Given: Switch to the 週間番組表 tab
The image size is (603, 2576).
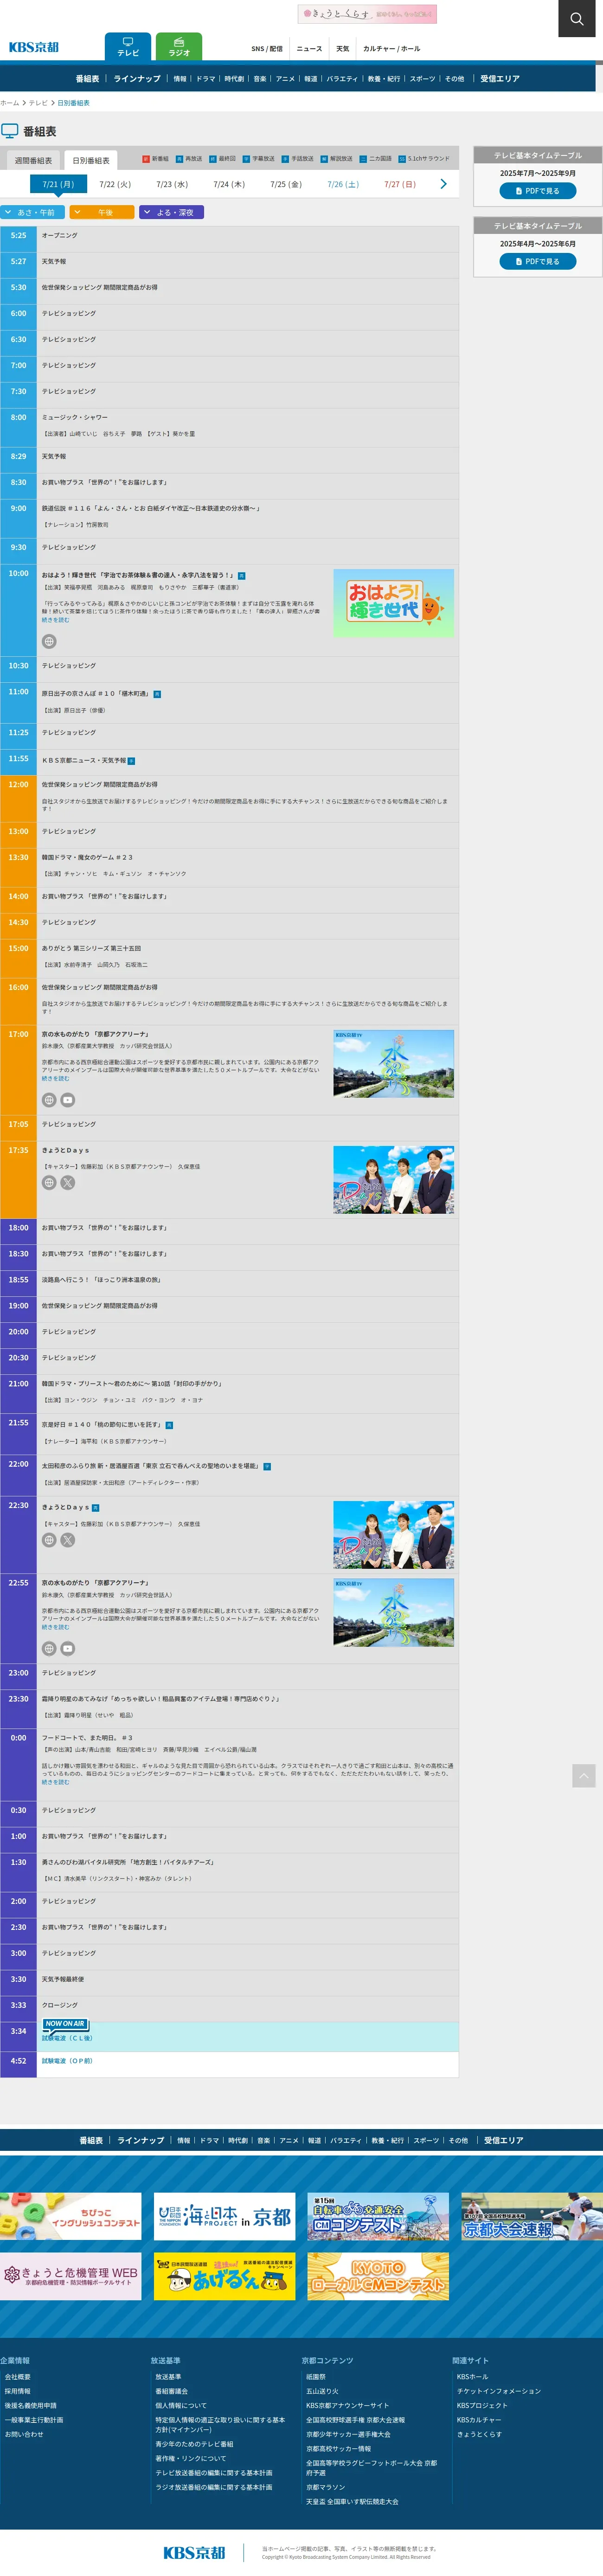Looking at the screenshot, I should point(33,160).
